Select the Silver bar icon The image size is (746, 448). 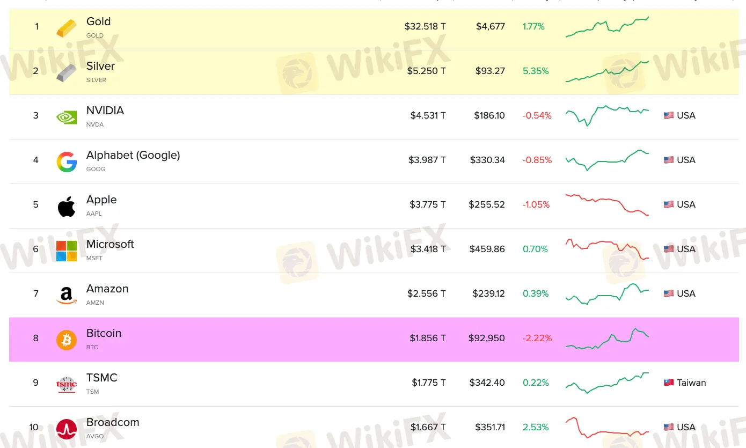(66, 70)
